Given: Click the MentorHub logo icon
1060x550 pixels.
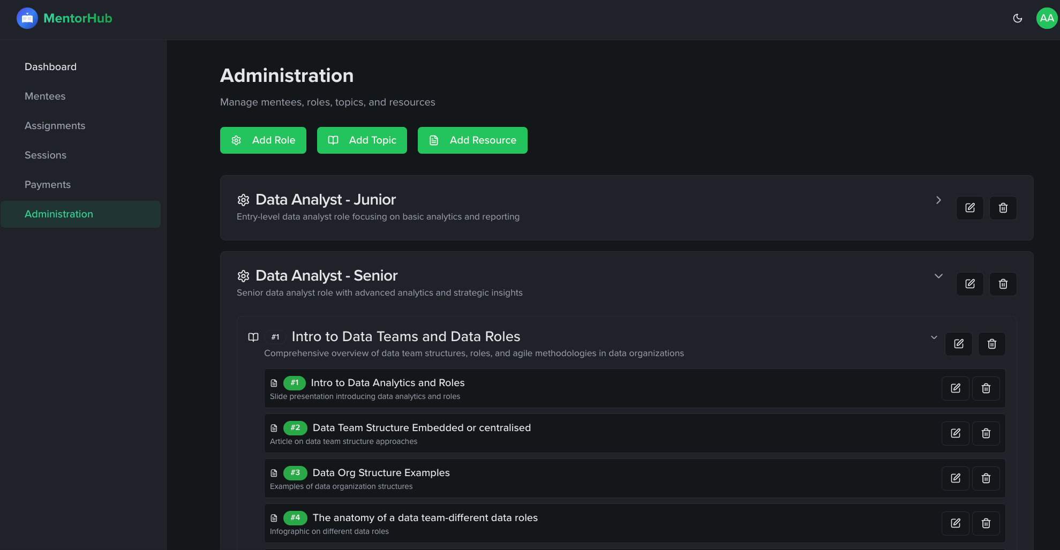Looking at the screenshot, I should coord(27,18).
